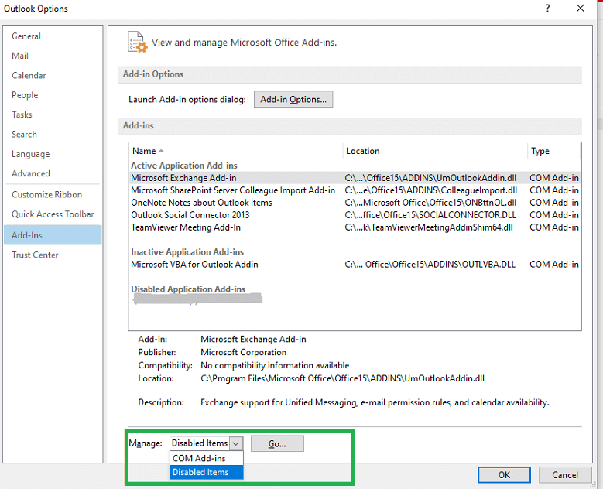Click Cancel to dismiss the dialog
603x489 pixels.
pos(565,475)
